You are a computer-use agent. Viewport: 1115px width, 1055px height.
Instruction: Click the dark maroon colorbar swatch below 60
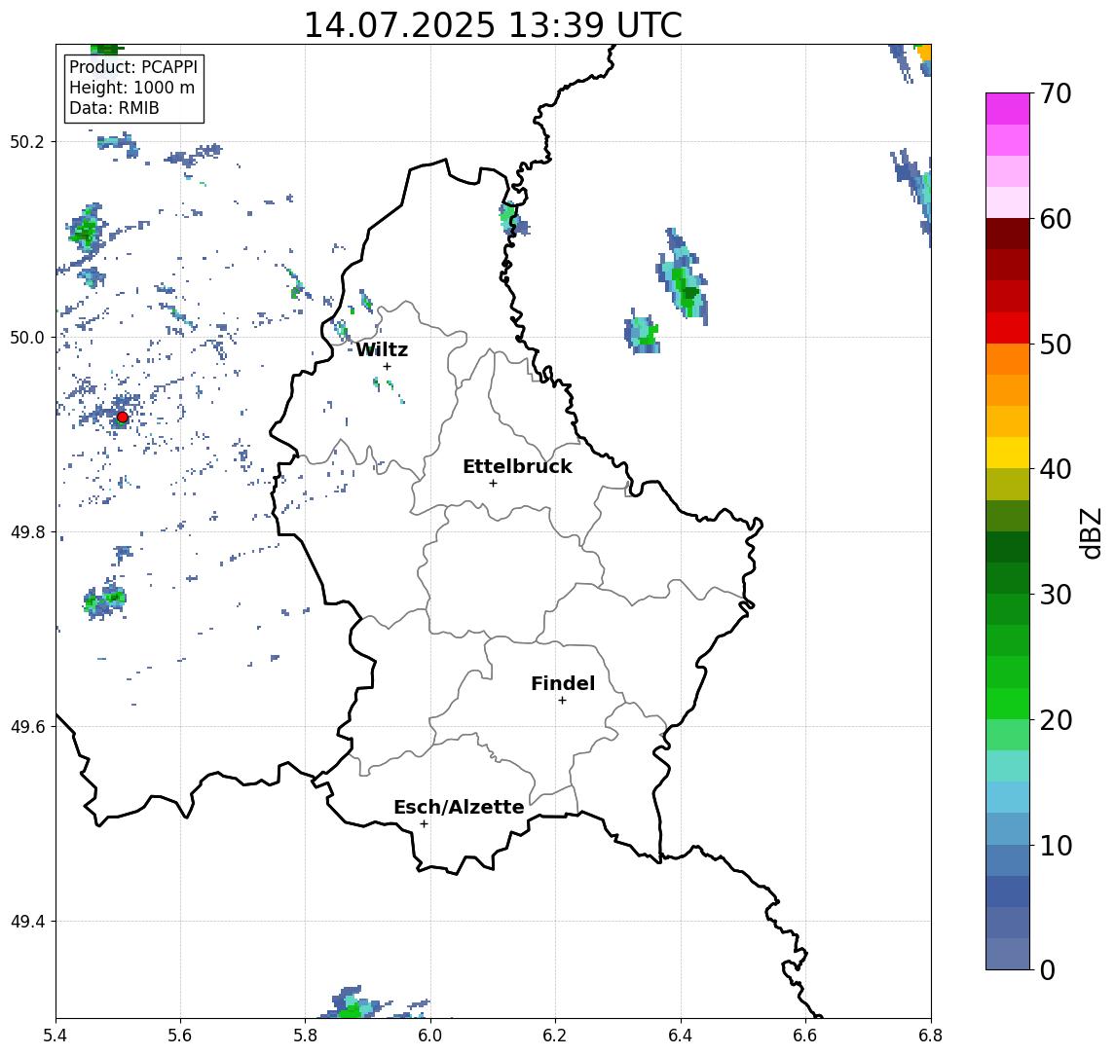[1008, 234]
